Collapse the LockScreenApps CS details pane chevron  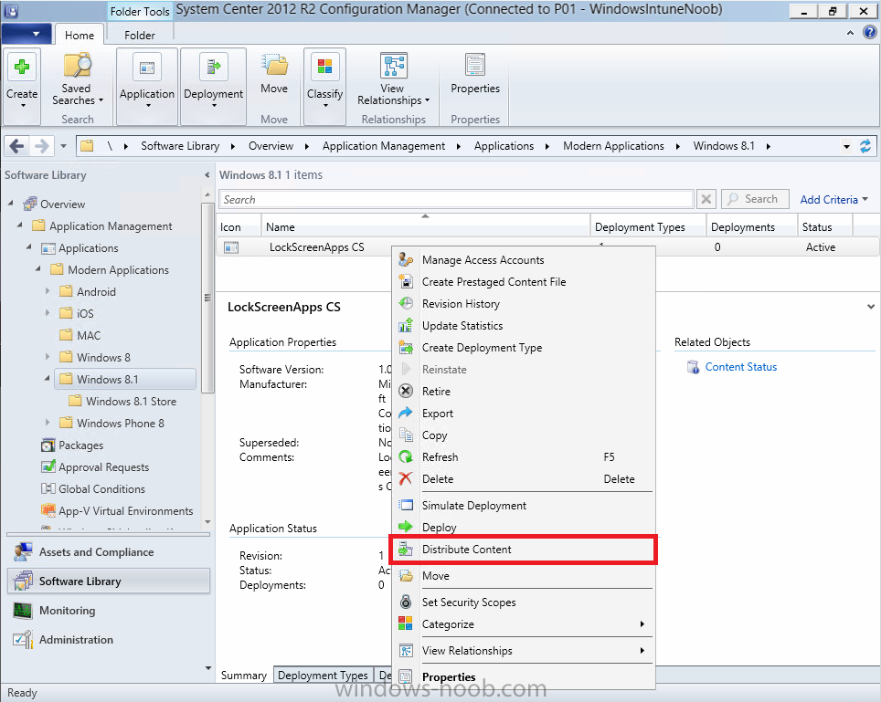coord(871,307)
